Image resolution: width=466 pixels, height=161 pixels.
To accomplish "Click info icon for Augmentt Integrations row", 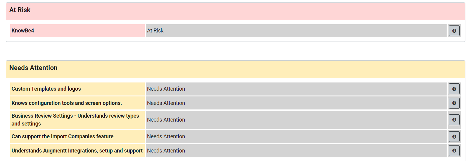I will coord(454,151).
